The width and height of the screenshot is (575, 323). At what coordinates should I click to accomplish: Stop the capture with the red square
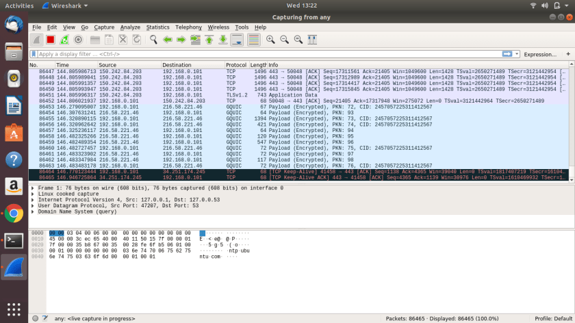51,40
